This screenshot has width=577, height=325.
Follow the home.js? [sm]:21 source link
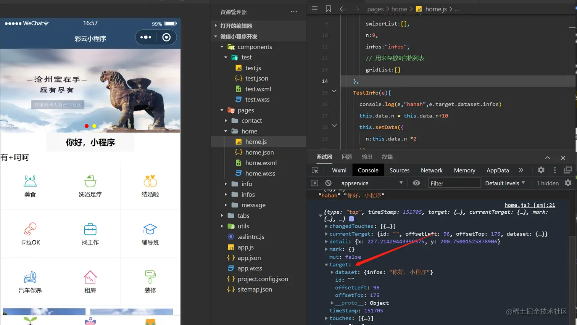point(530,205)
